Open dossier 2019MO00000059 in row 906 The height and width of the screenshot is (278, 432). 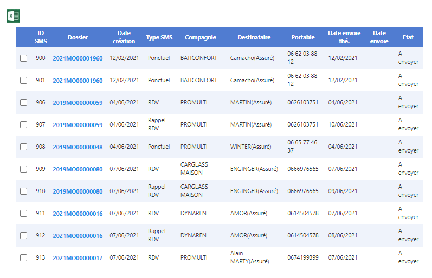[x=78, y=103]
